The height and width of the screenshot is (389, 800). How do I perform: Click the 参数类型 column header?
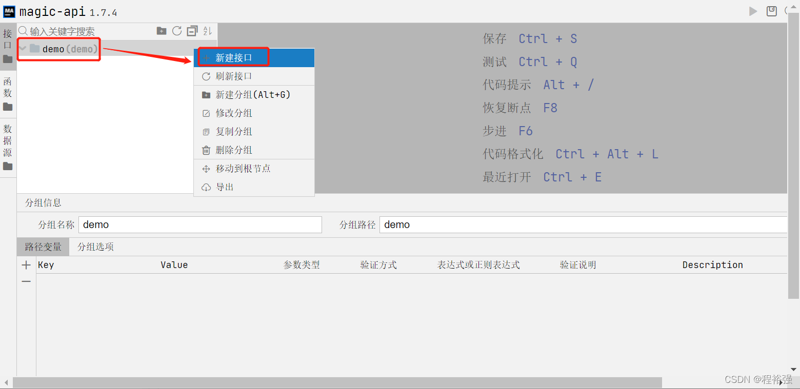click(x=302, y=265)
